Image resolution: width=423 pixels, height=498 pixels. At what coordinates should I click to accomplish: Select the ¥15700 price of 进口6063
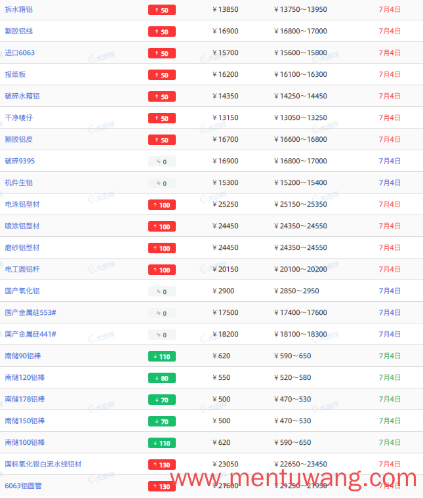tap(226, 52)
